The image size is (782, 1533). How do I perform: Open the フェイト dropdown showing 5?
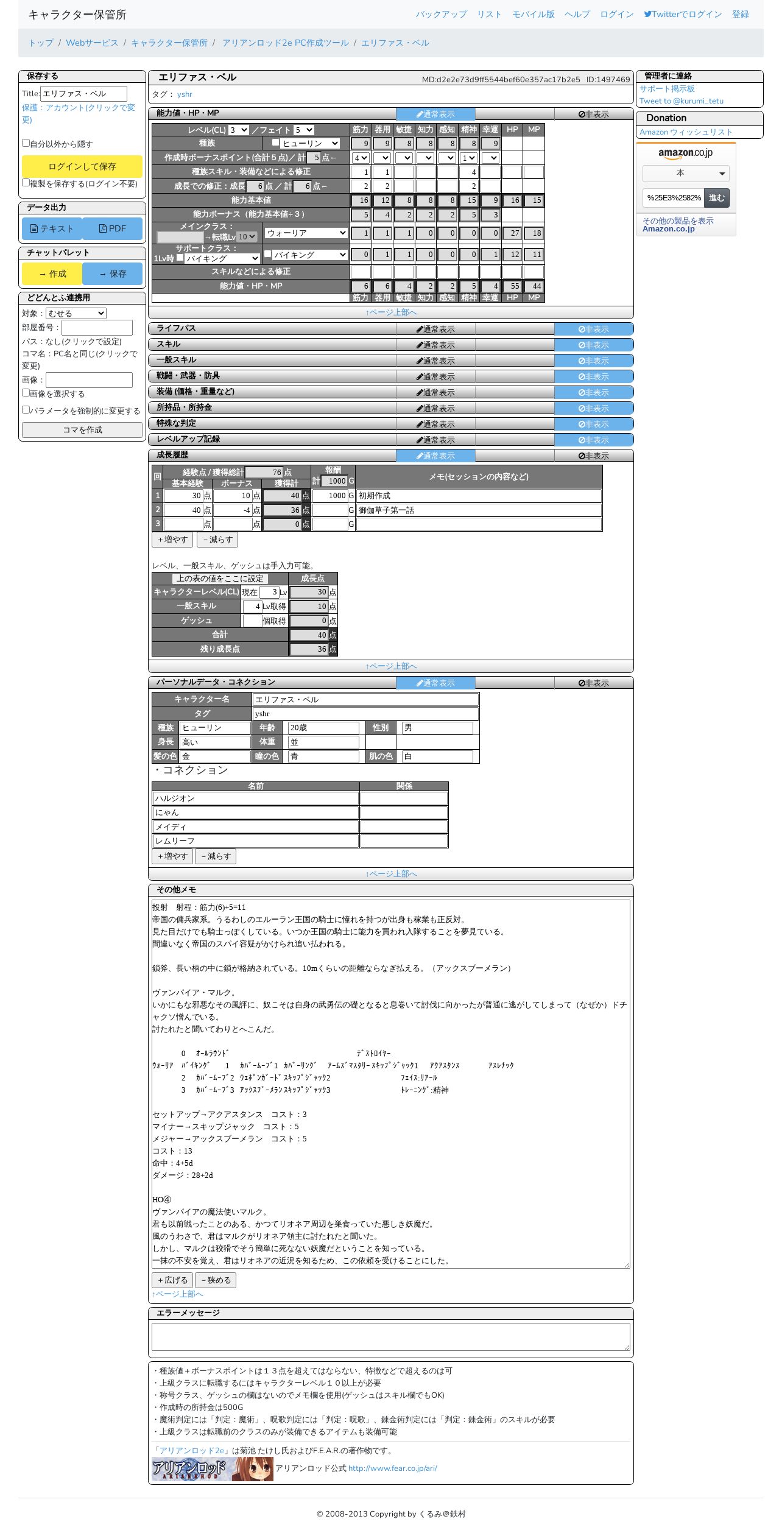tap(303, 130)
